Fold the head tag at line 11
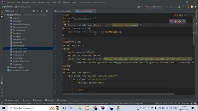This screenshot has width=198, height=111. [x=62, y=49]
